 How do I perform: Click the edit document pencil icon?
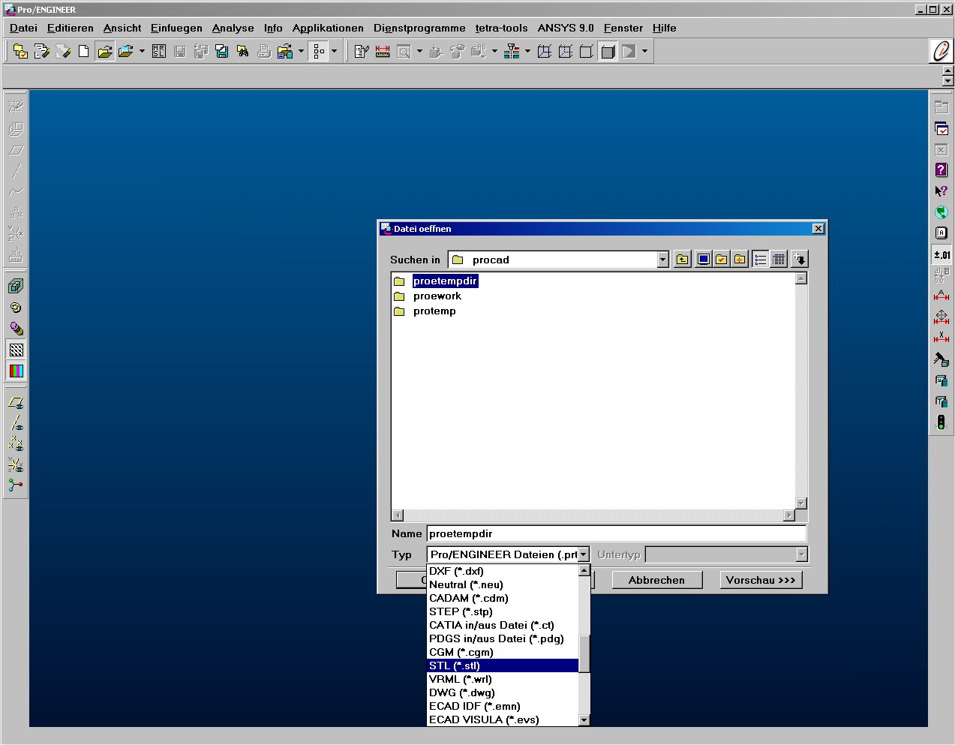tap(362, 52)
